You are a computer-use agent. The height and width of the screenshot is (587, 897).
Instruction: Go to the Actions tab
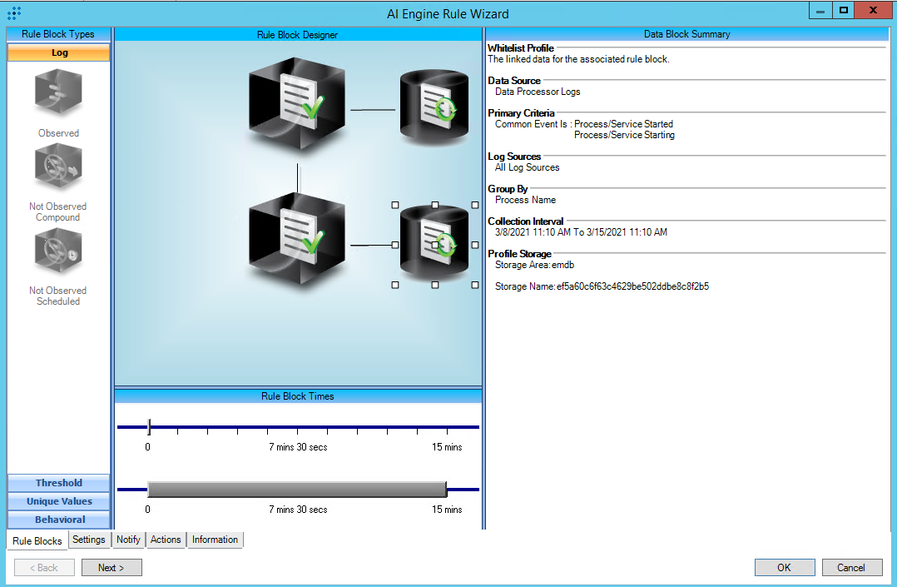[166, 540]
